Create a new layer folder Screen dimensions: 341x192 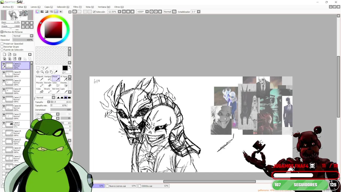point(15,54)
